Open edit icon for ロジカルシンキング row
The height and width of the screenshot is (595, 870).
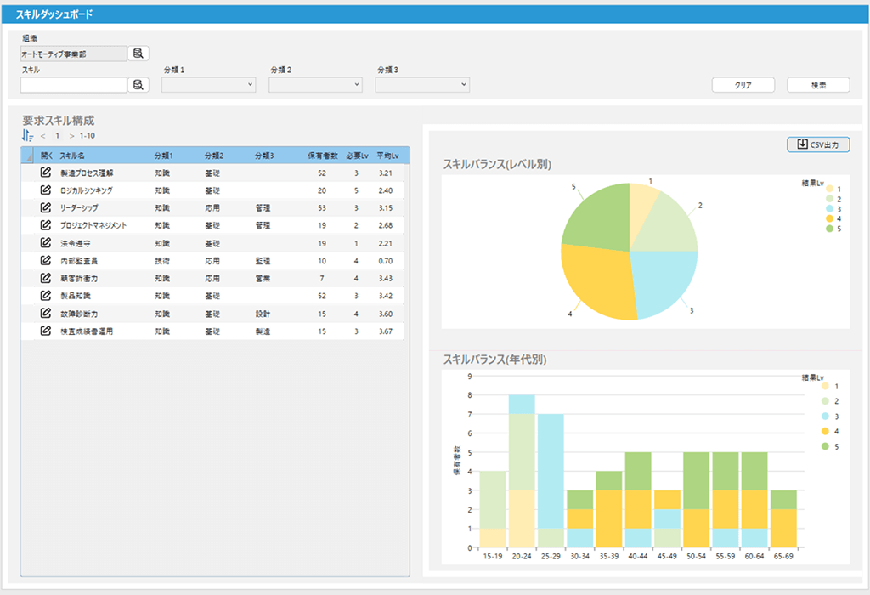coord(46,190)
